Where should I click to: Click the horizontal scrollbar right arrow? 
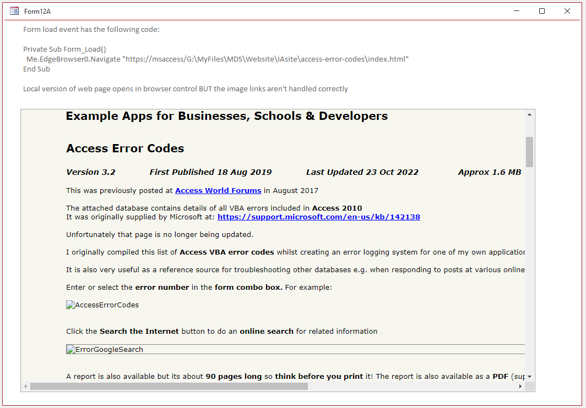(x=520, y=387)
